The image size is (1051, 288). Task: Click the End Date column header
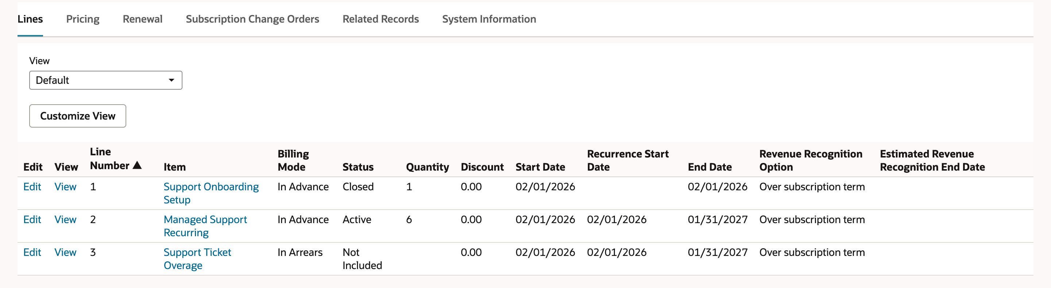point(709,167)
